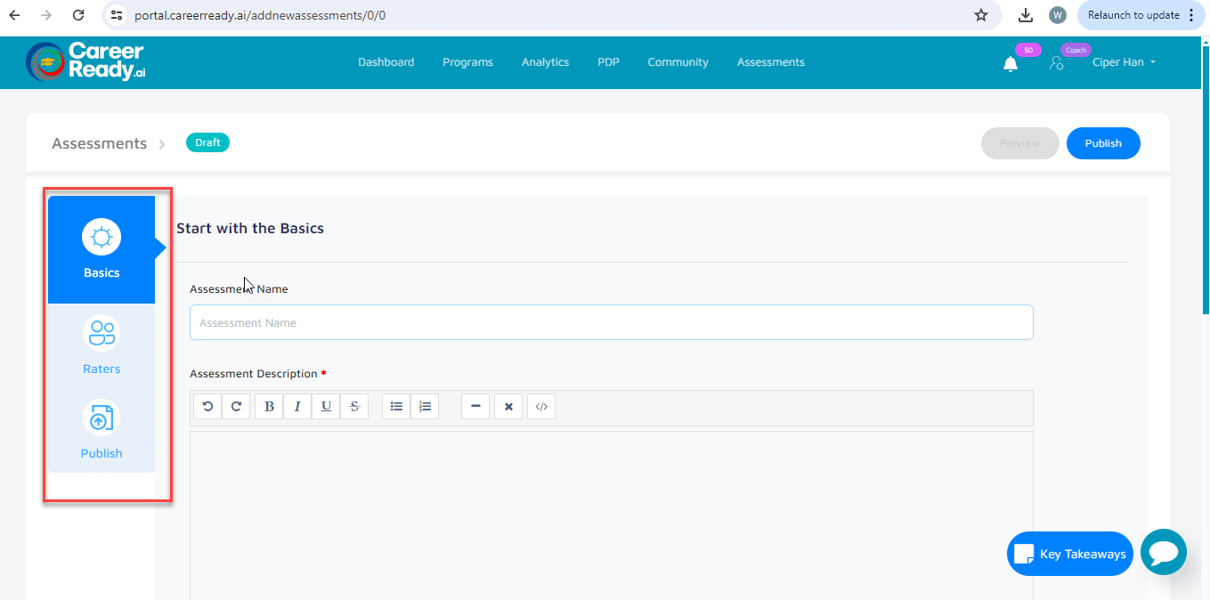This screenshot has width=1210, height=600.
Task: Click the blue Publish button
Action: coord(1103,143)
